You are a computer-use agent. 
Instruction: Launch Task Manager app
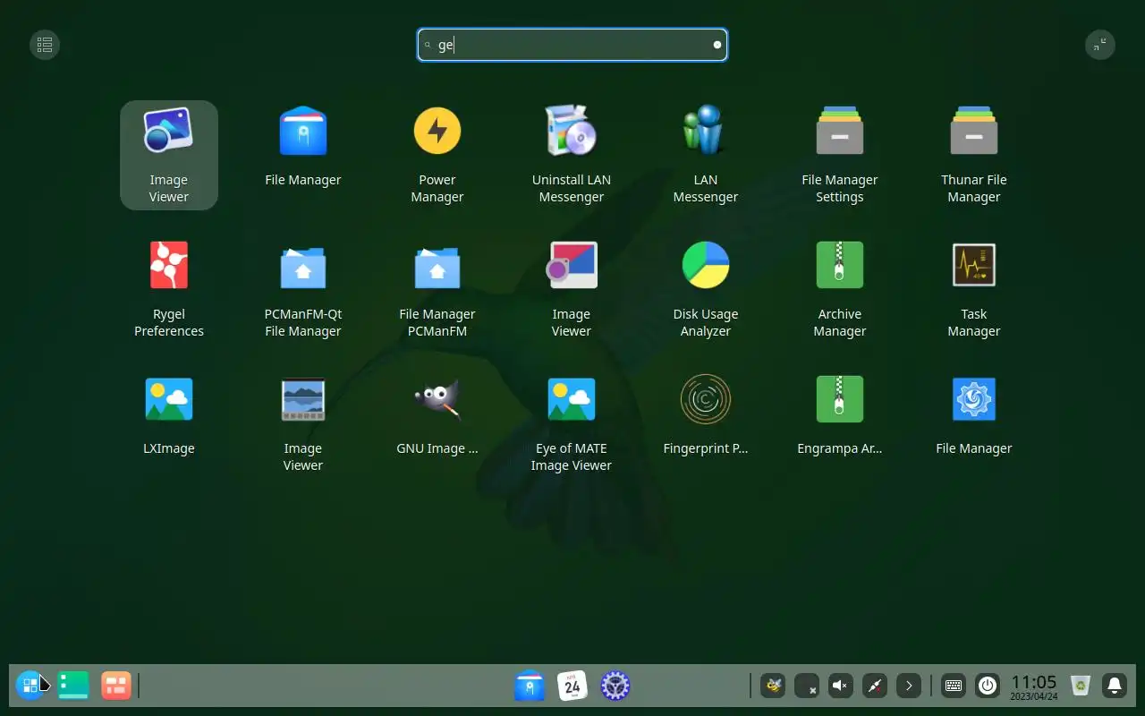(x=974, y=289)
